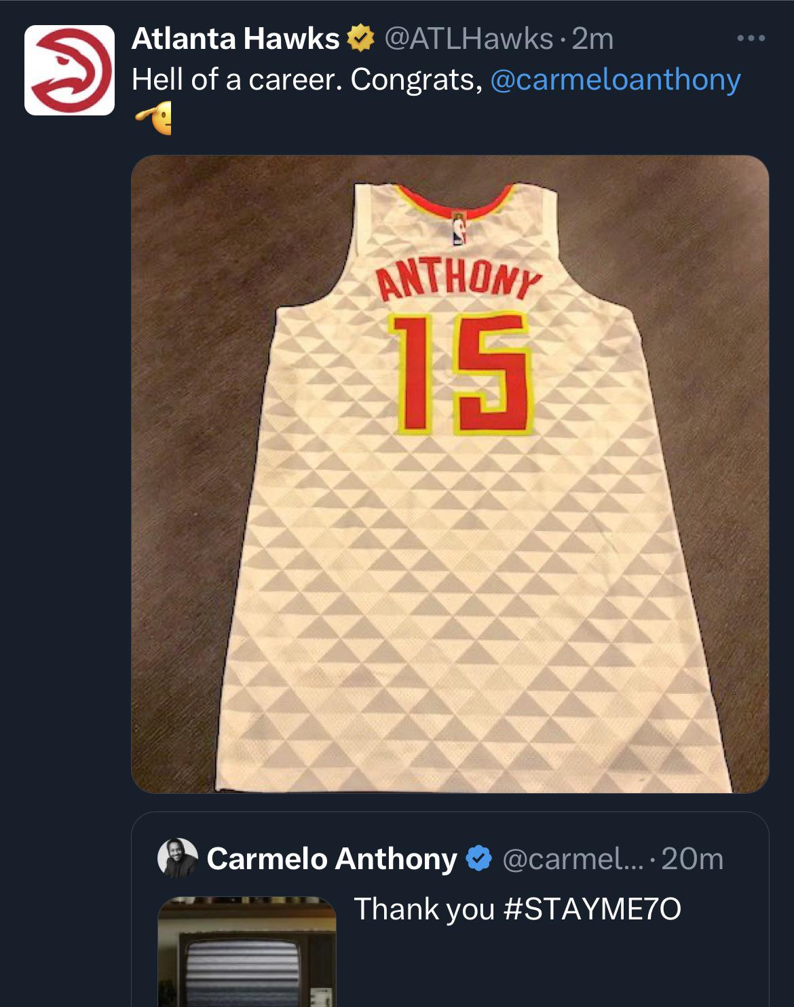The width and height of the screenshot is (794, 1007).
Task: Click the Atlanta Hawks display name
Action: tap(235, 39)
